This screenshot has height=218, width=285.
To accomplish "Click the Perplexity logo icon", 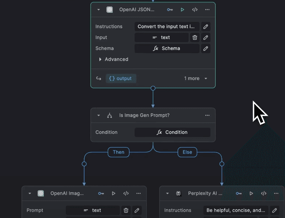I will coord(178,193).
